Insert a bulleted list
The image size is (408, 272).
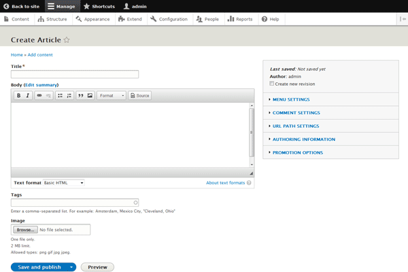point(60,96)
